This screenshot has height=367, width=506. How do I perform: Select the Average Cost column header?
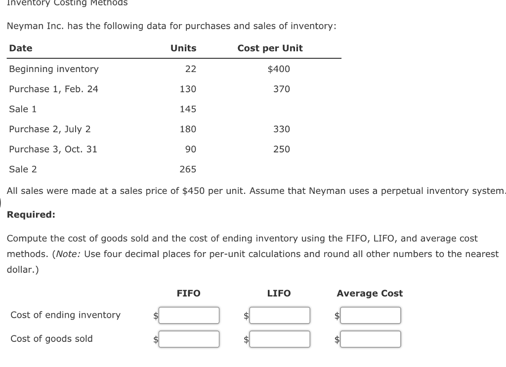click(x=370, y=293)
